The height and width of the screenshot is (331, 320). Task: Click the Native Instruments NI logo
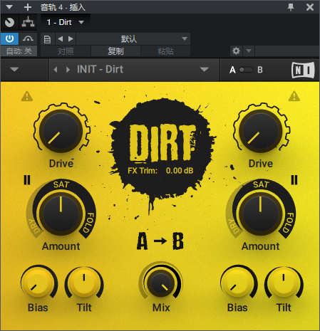[x=303, y=70]
